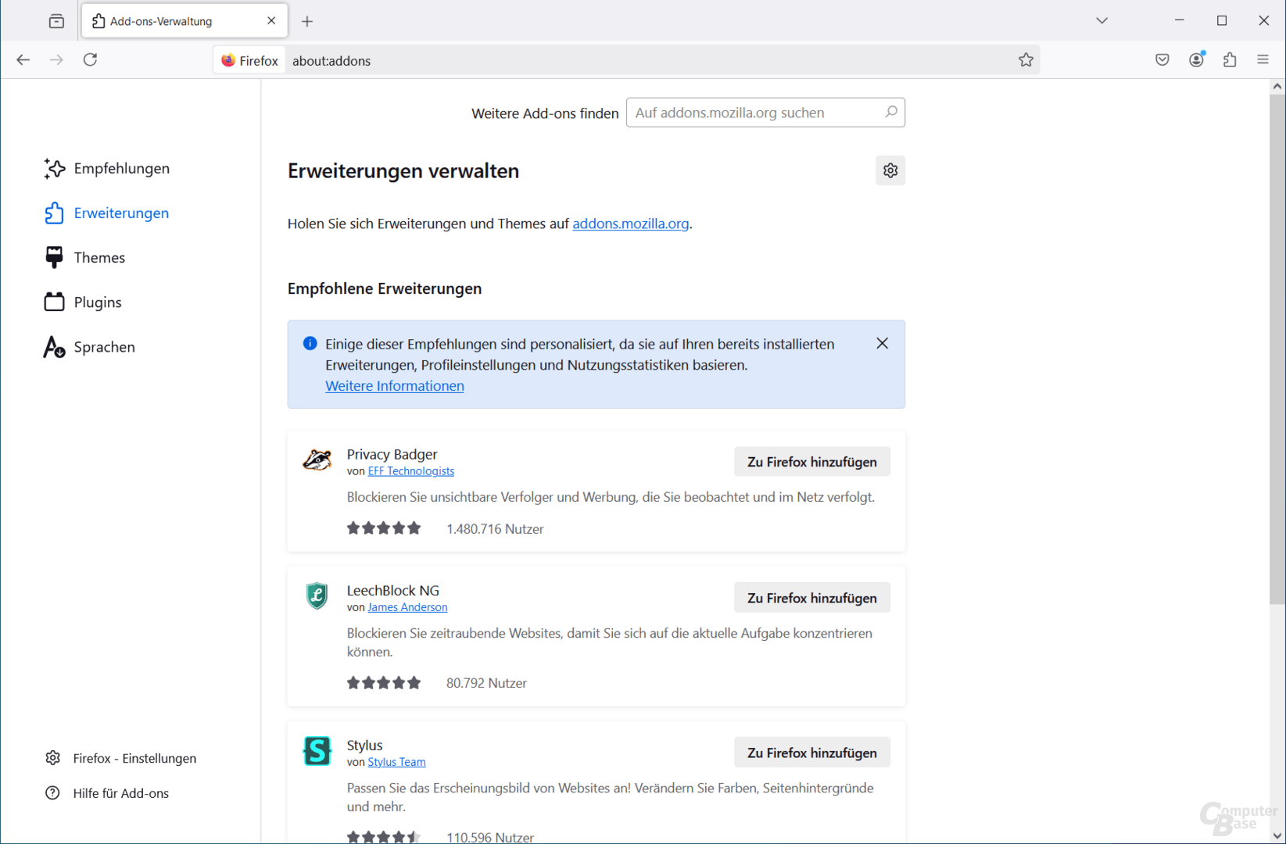This screenshot has height=844, width=1286.
Task: Open the Plugins section
Action: click(83, 302)
